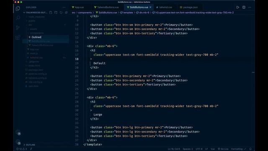The height and width of the screenshot is (151, 268).
Task: Open the Manage gear in activity bar
Action: click(x=18, y=142)
